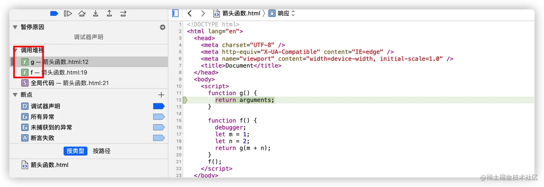Click line number 12 in the gutter
The height and width of the screenshot is (187, 544).
(179, 100)
